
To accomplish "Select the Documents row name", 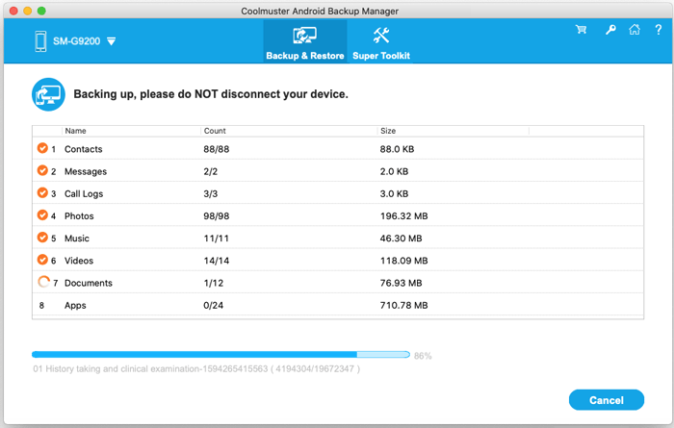I will pyautogui.click(x=89, y=284).
